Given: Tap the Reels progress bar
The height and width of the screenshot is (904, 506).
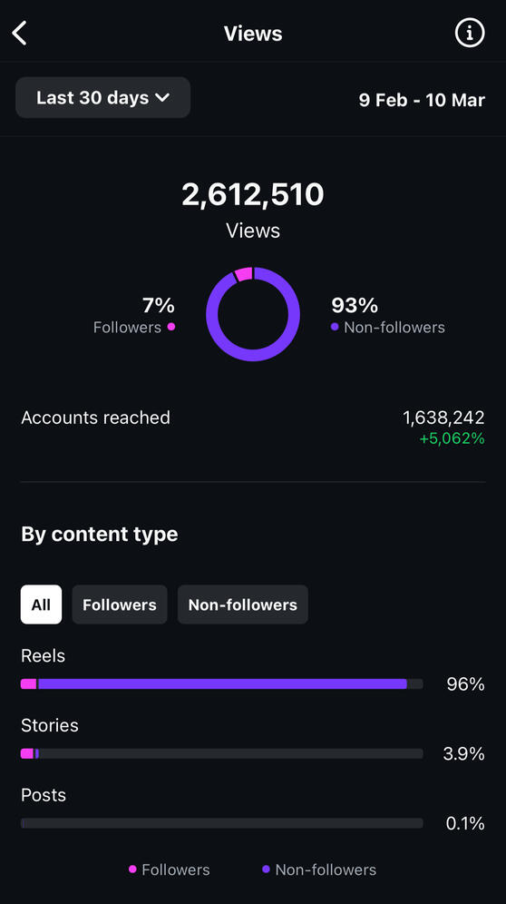Looking at the screenshot, I should tap(222, 683).
